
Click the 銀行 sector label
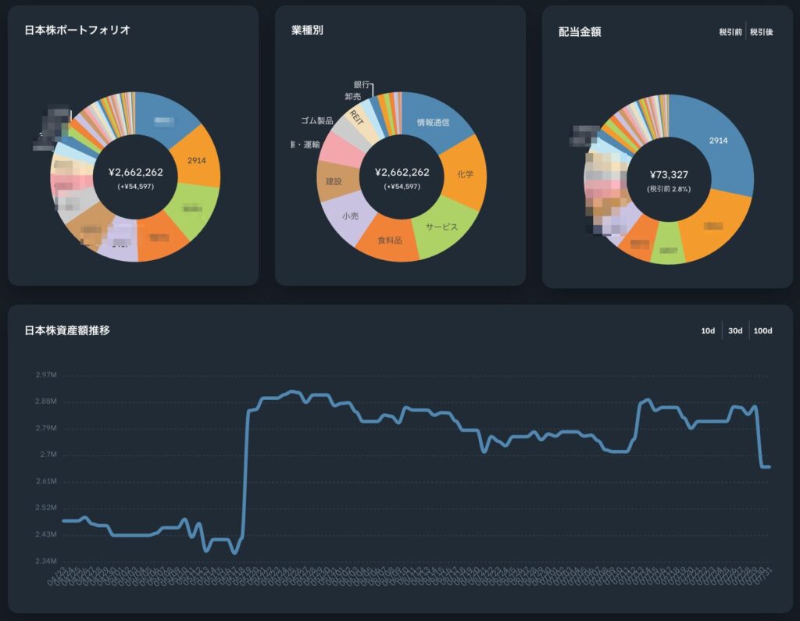coord(361,84)
